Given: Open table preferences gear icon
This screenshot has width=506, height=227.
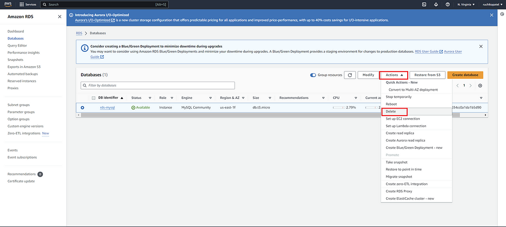Looking at the screenshot, I should (480, 85).
